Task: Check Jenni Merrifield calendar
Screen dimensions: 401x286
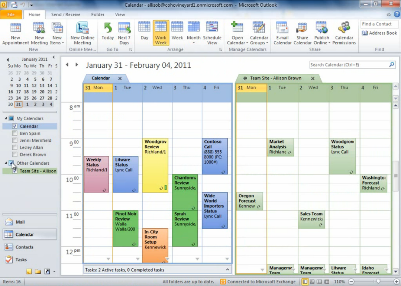Action: (x=14, y=140)
